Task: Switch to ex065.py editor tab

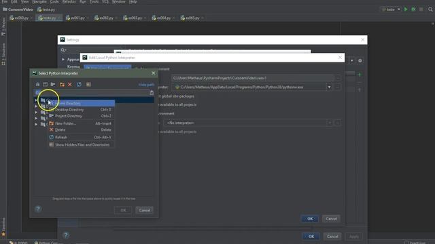Action: pyautogui.click(x=191, y=18)
